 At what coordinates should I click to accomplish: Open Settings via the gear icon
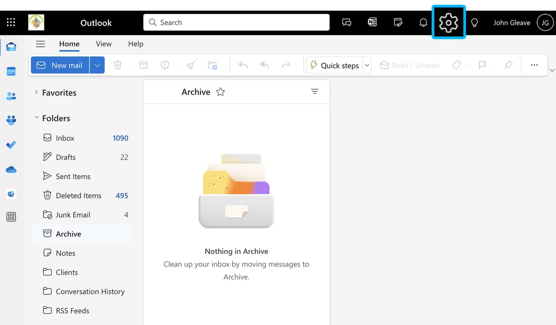point(448,22)
